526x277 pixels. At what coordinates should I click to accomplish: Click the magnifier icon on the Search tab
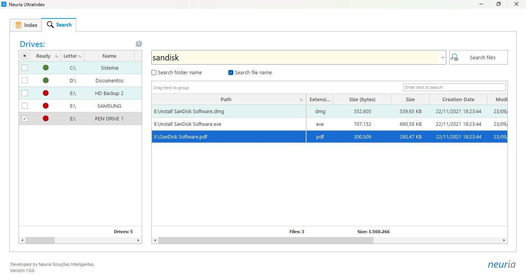50,25
